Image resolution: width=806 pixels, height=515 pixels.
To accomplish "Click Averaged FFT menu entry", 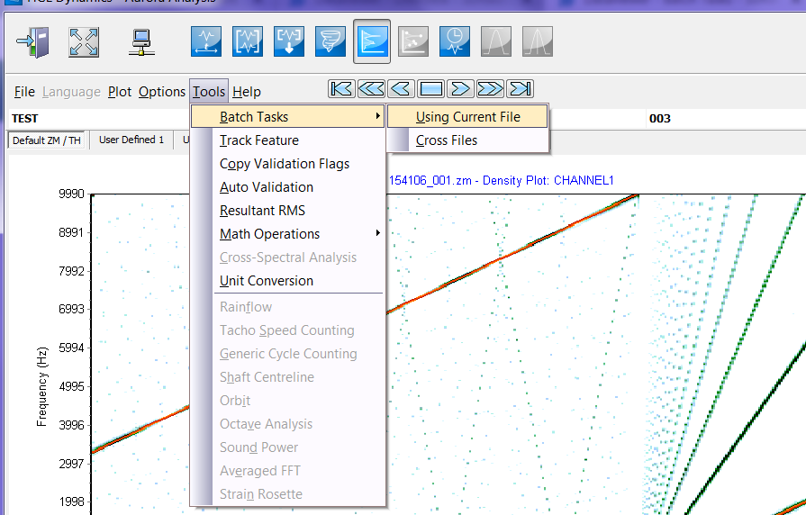I will pyautogui.click(x=288, y=471).
